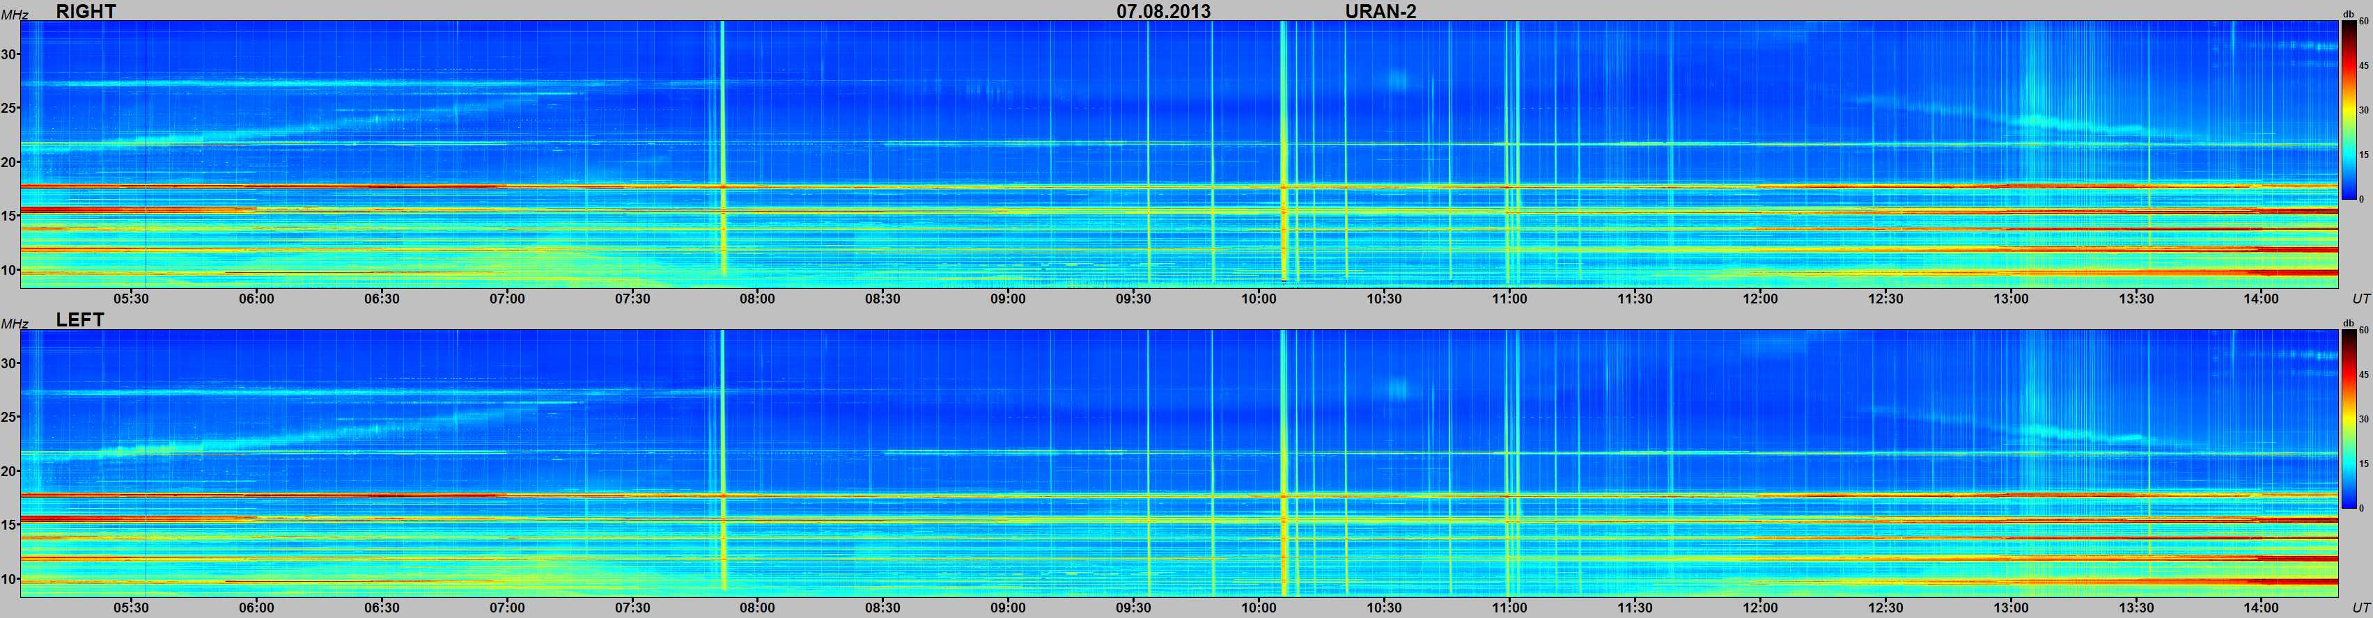Viewport: 2373px width, 618px height.
Task: Click the 20 MHz tick on LEFT panel
Action: coord(9,470)
